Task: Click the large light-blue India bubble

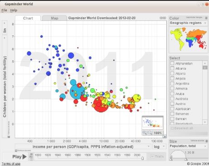Action: tap(78, 92)
